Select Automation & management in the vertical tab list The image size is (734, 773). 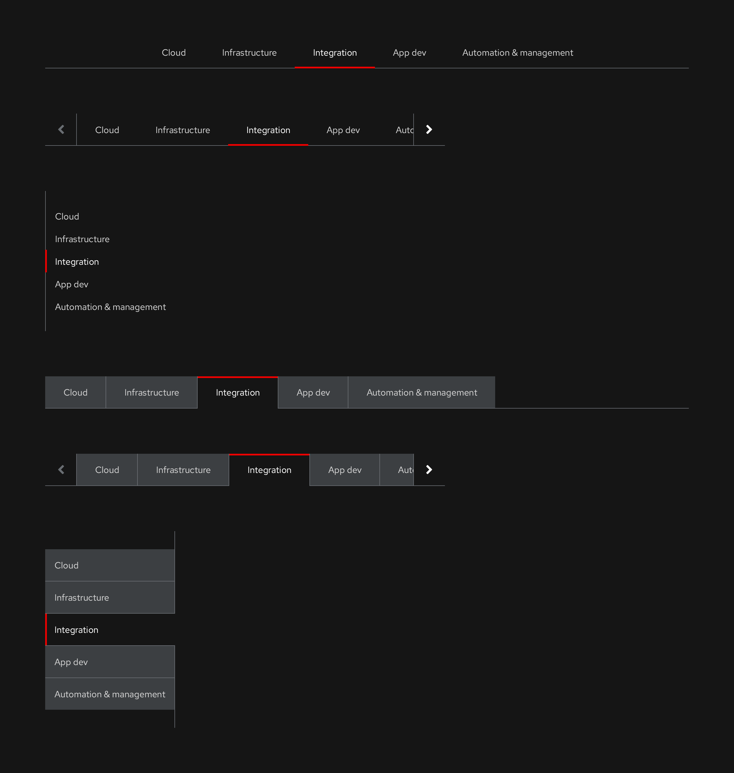(x=110, y=307)
